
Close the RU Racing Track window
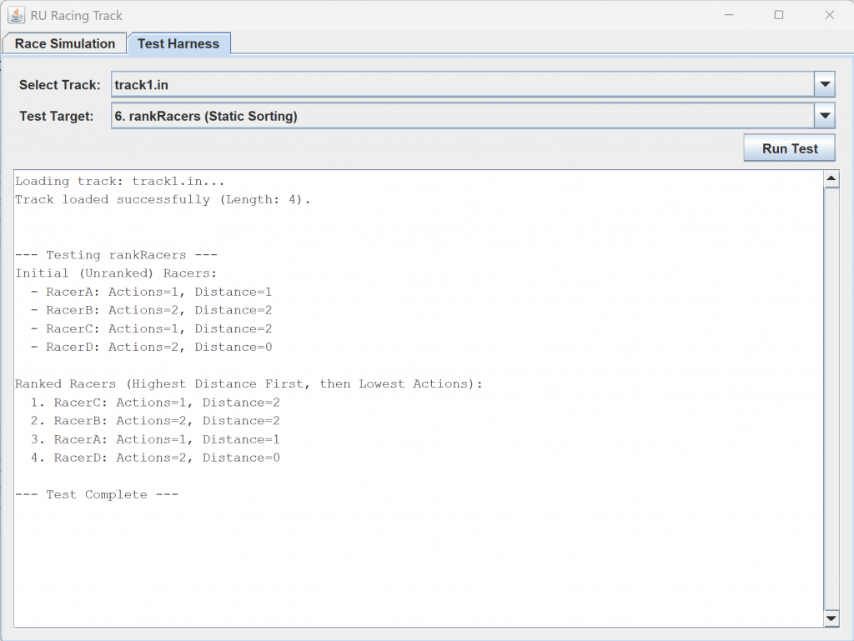829,15
